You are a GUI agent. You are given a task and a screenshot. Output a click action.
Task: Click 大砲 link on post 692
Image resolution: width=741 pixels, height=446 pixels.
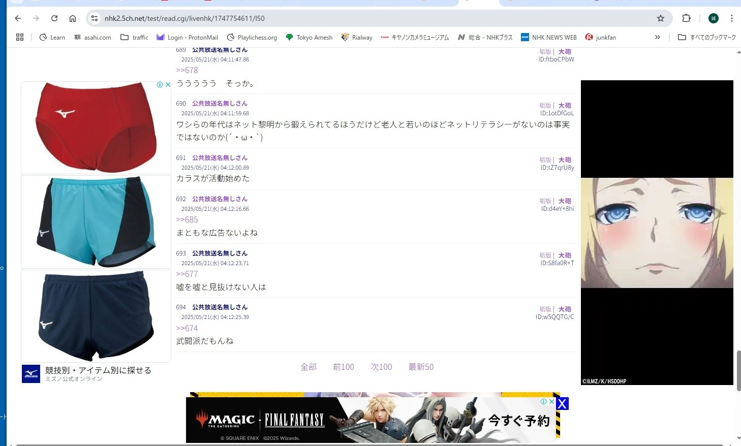click(565, 201)
